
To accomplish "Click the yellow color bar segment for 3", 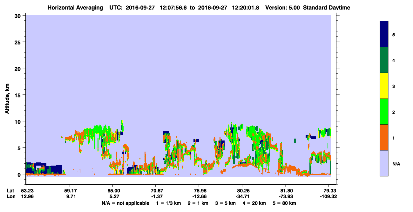I will tap(384, 86).
